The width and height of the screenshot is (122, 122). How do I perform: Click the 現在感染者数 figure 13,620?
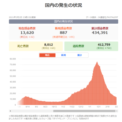click(27, 33)
